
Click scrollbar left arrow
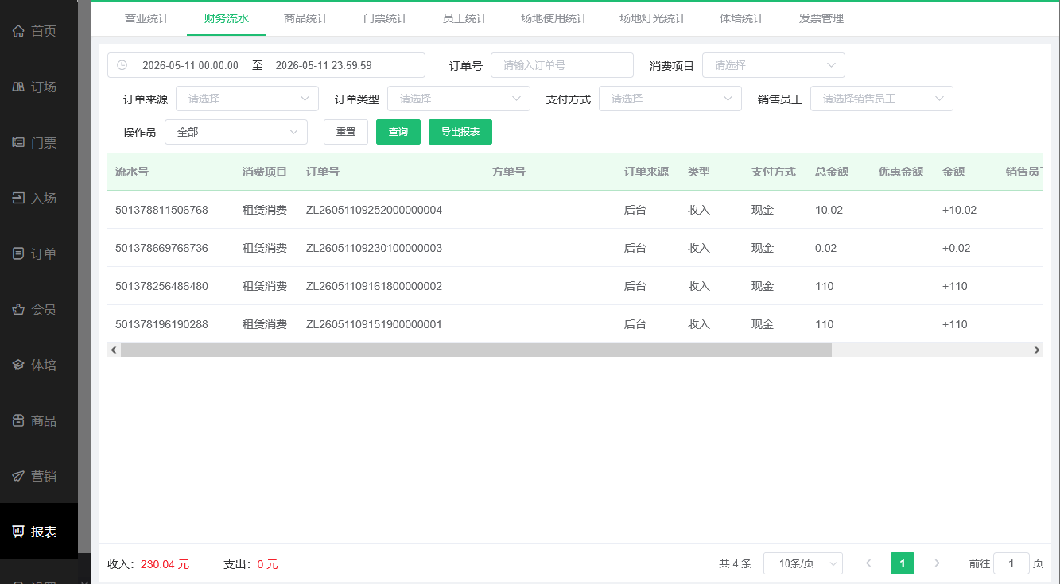(x=114, y=350)
